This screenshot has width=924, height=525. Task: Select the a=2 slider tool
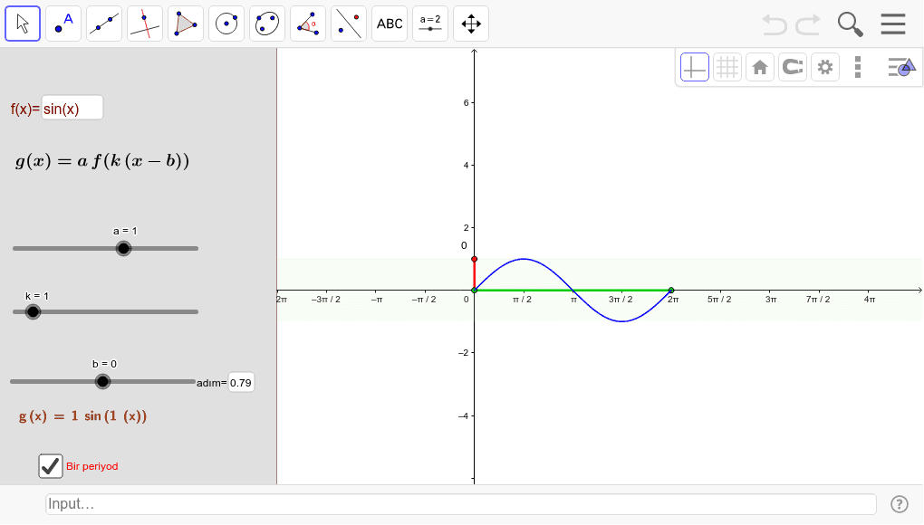430,24
